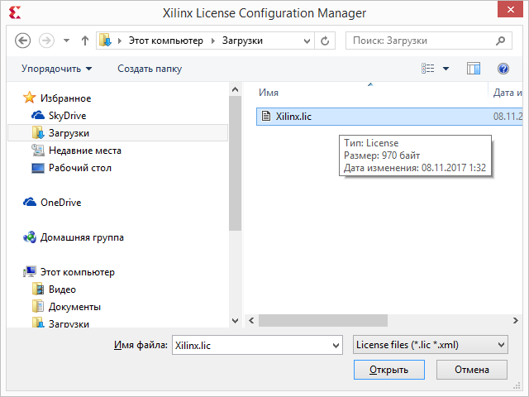The width and height of the screenshot is (529, 397).
Task: Click the file list scroll right arrow
Action: pyautogui.click(x=516, y=320)
